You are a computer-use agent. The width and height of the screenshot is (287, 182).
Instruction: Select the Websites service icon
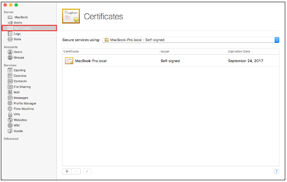click(10, 119)
